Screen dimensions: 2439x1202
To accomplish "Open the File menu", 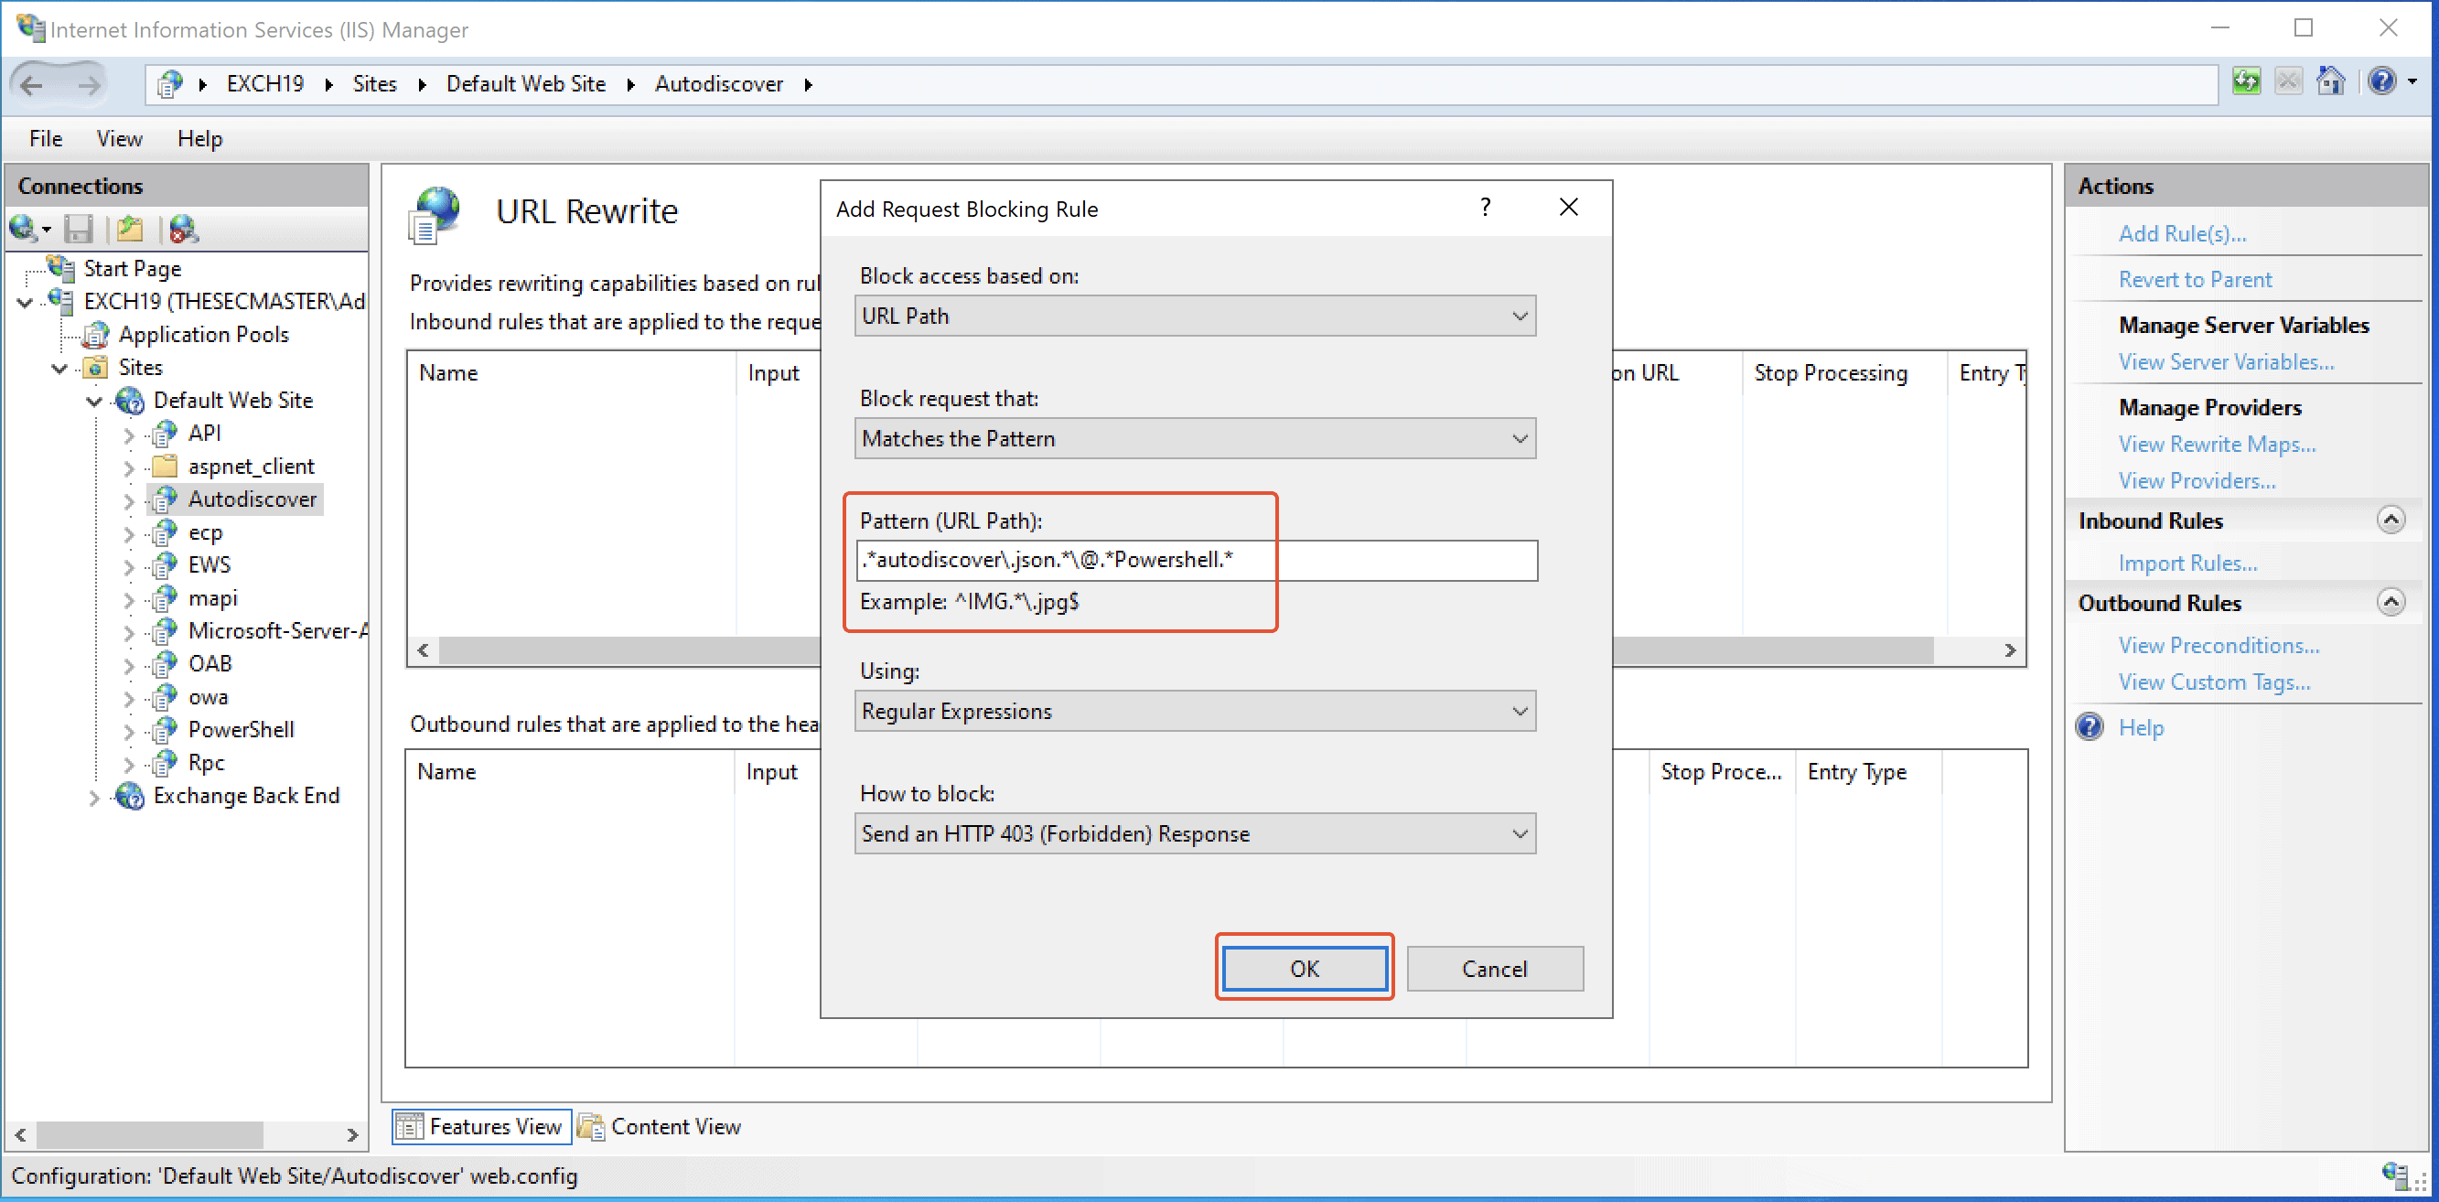I will tap(46, 138).
